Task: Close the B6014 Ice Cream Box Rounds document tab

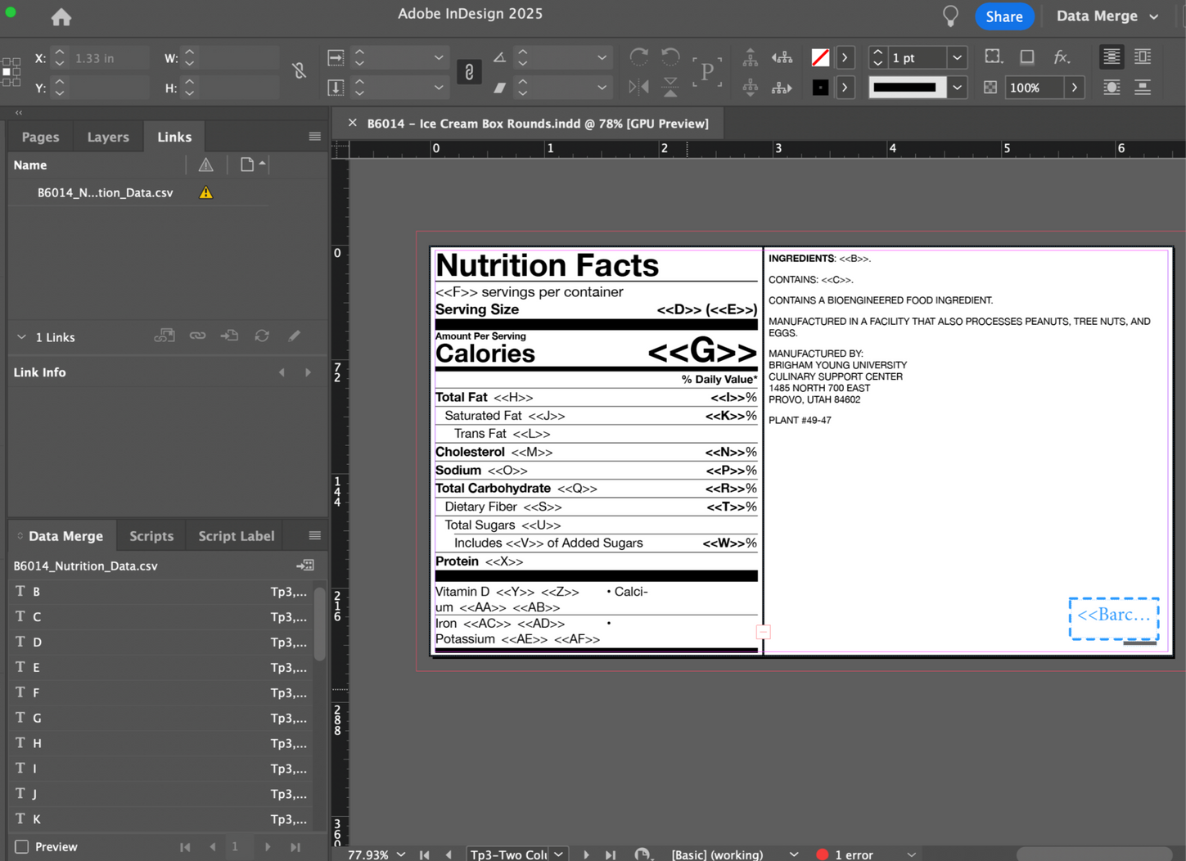Action: (353, 123)
